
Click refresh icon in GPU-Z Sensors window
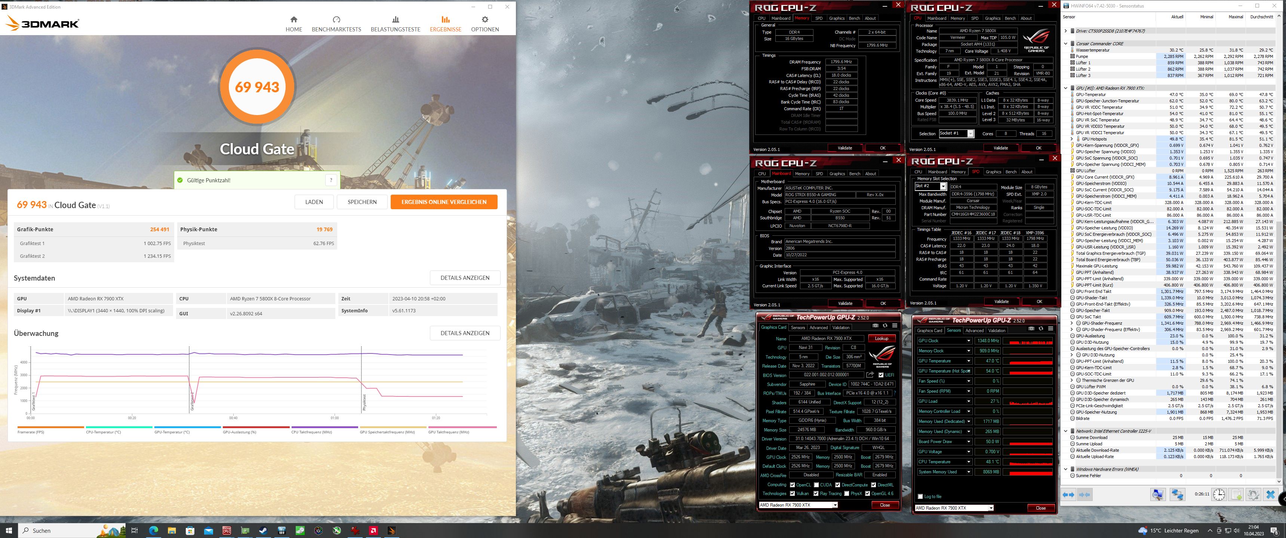(1041, 328)
